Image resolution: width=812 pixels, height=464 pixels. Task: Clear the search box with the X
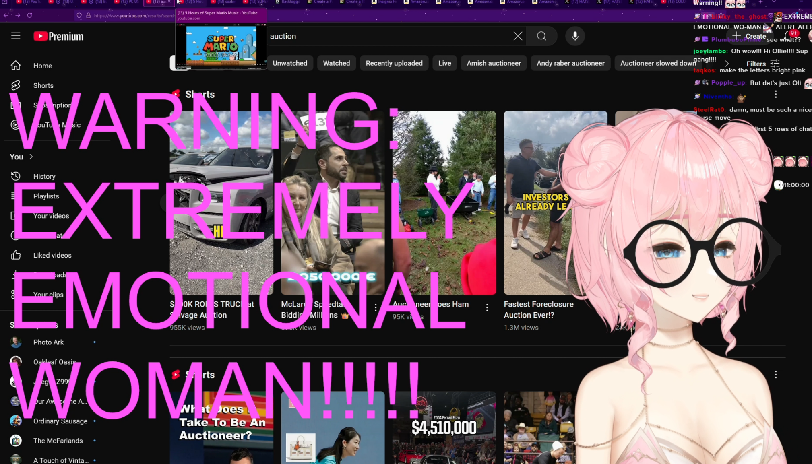click(518, 36)
